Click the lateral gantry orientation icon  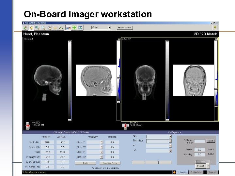27,126
